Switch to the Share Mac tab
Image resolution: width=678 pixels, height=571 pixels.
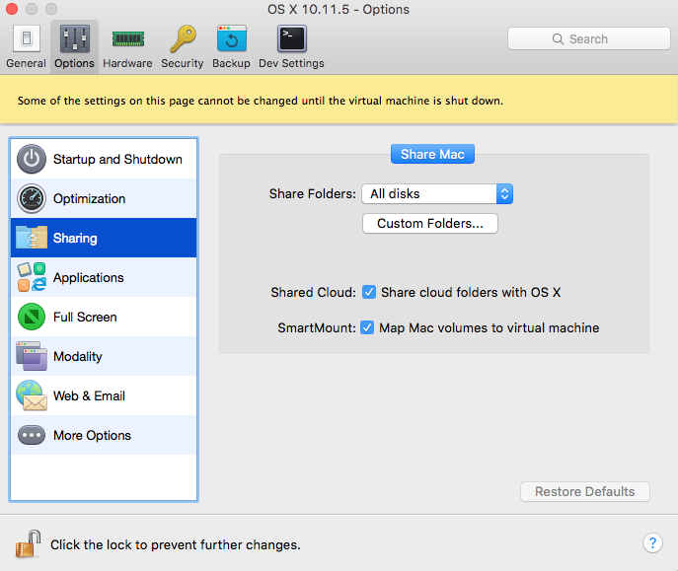coord(432,154)
